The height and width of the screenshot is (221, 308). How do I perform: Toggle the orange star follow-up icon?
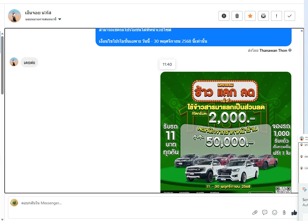click(x=250, y=16)
